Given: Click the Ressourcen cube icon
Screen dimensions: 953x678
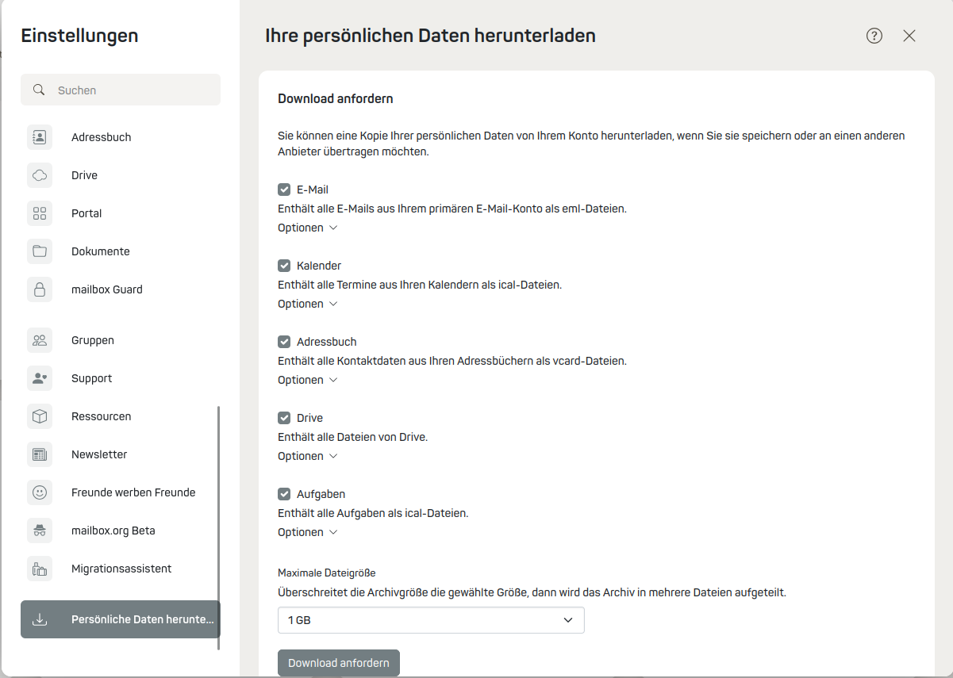Looking at the screenshot, I should tap(39, 416).
